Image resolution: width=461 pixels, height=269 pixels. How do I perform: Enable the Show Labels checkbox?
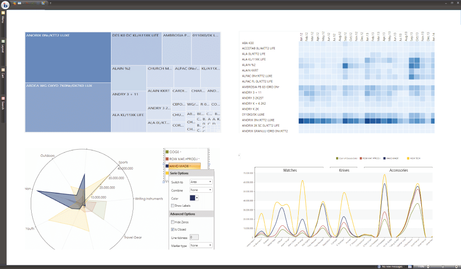click(x=173, y=205)
